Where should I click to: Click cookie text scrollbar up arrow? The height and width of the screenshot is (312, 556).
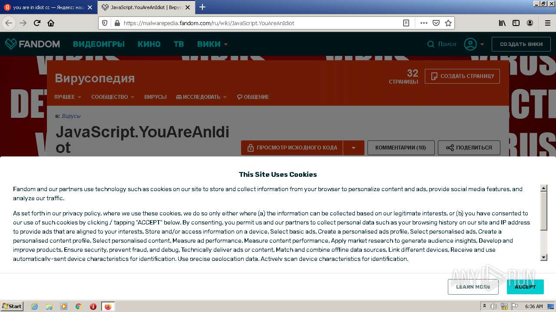[x=543, y=188]
